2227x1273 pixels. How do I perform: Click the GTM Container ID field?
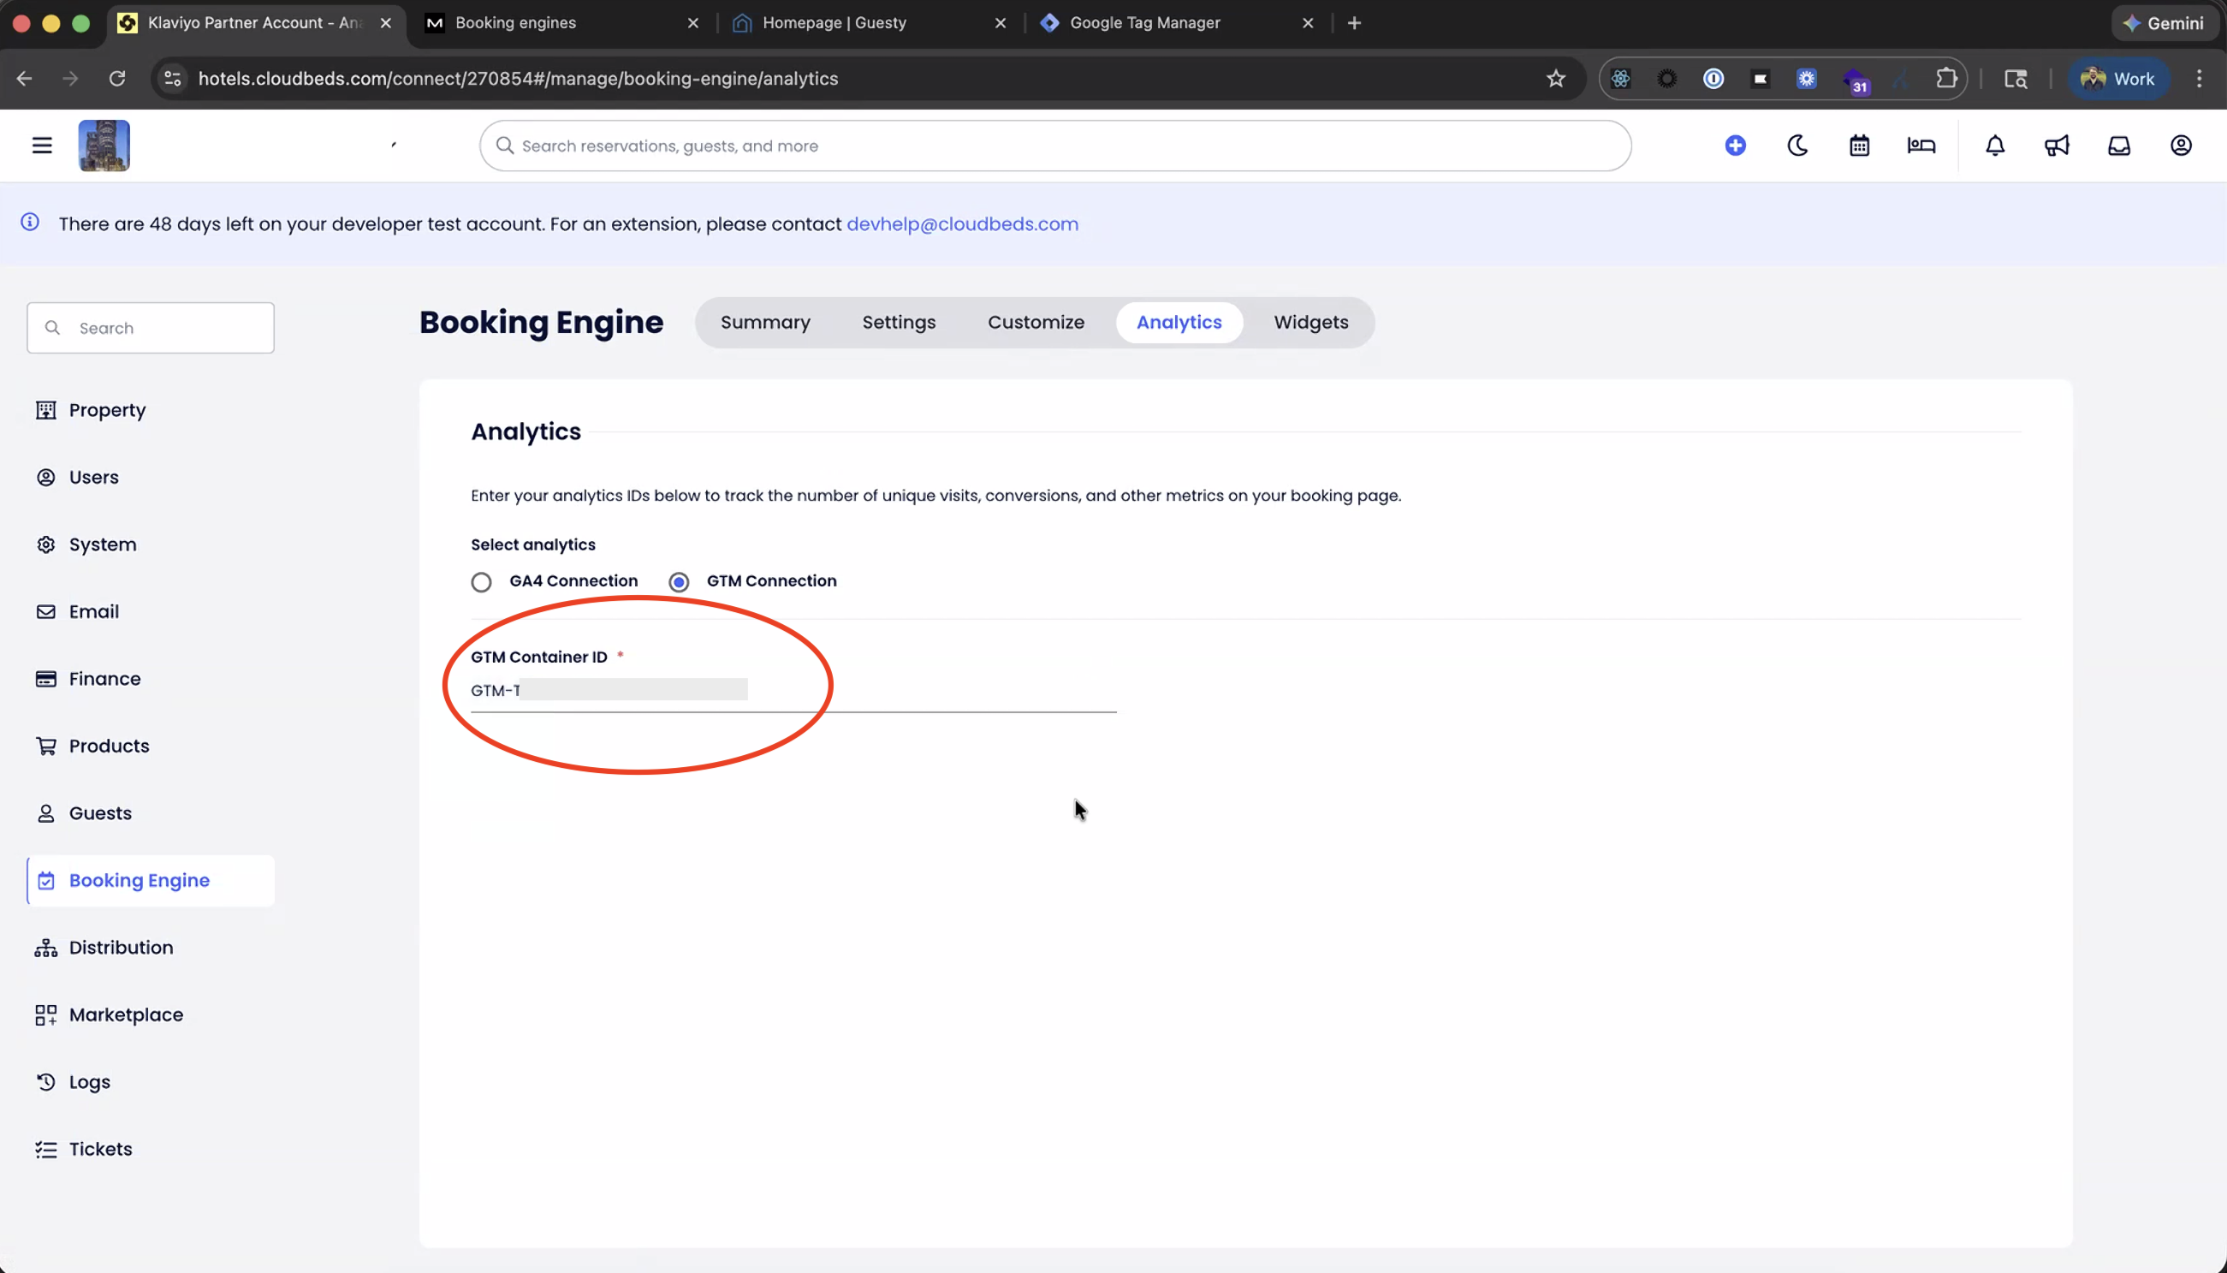pyautogui.click(x=793, y=691)
